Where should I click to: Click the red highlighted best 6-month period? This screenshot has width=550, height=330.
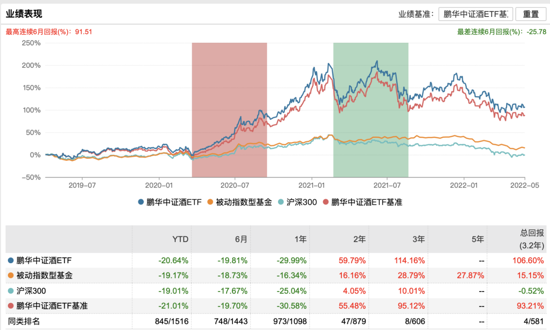229,108
